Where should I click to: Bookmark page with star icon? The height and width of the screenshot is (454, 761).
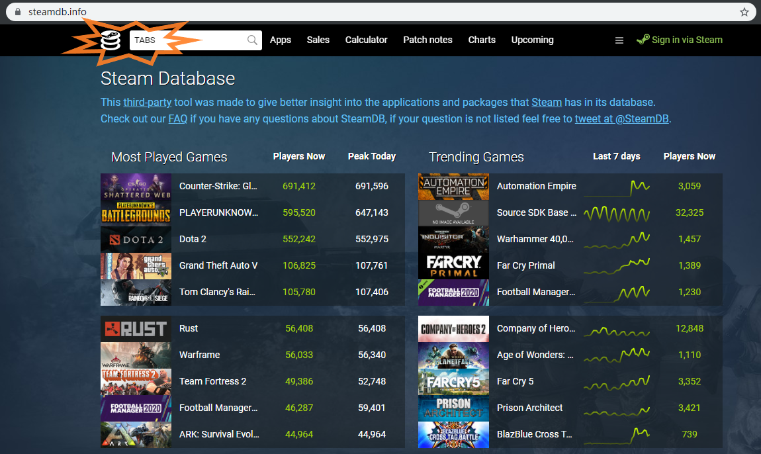tap(744, 12)
